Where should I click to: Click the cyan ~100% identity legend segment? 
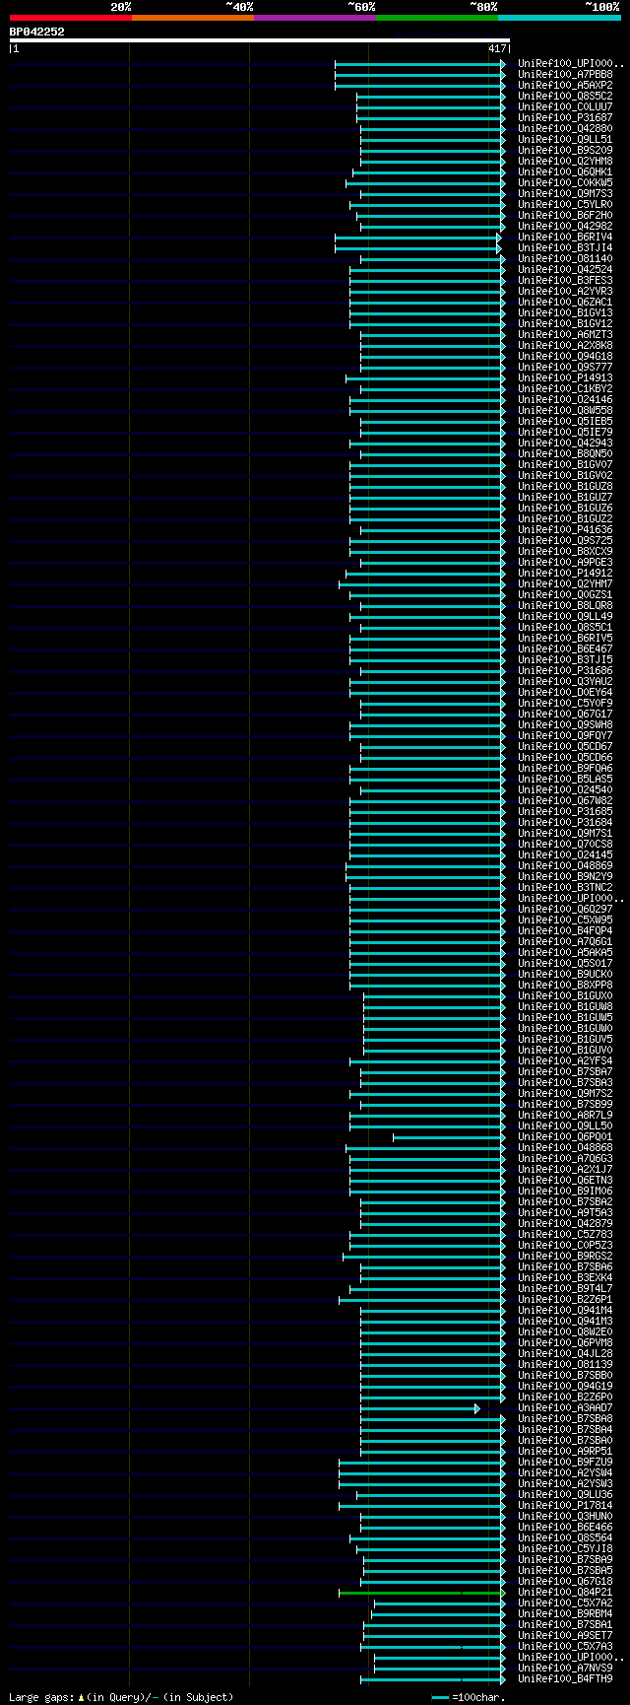tap(559, 18)
